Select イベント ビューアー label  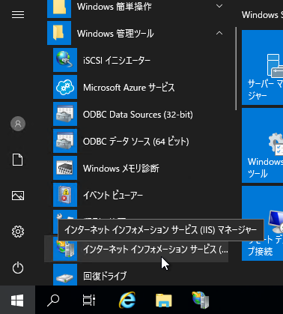click(x=113, y=196)
